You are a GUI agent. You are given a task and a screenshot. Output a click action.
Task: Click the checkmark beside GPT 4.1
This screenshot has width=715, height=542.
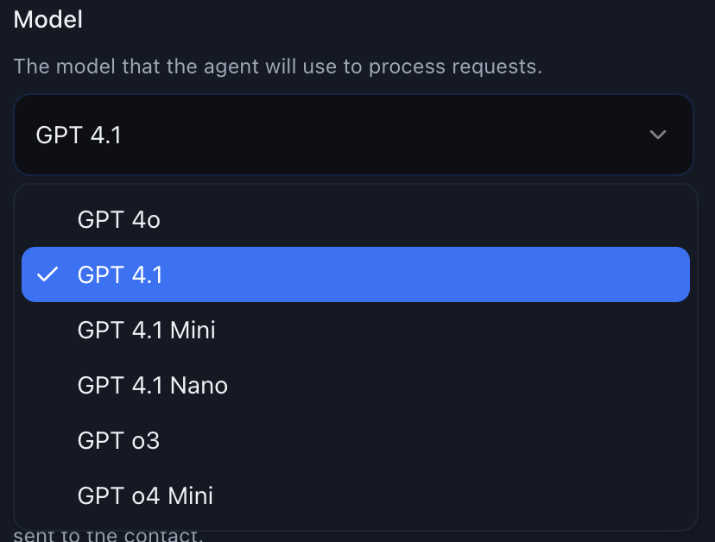point(49,274)
